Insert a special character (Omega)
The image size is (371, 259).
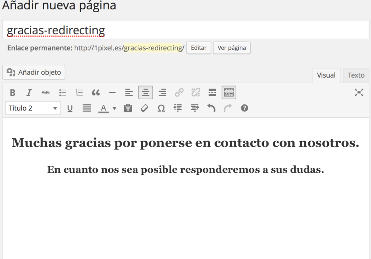point(161,108)
